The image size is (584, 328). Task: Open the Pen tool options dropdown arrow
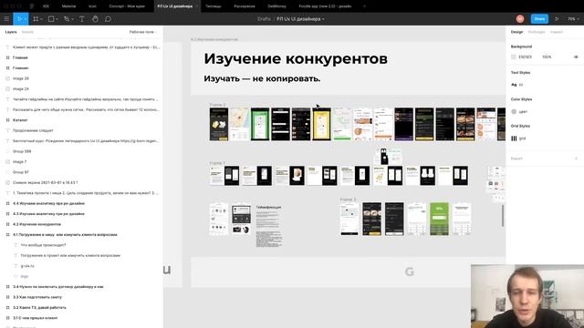click(72, 19)
